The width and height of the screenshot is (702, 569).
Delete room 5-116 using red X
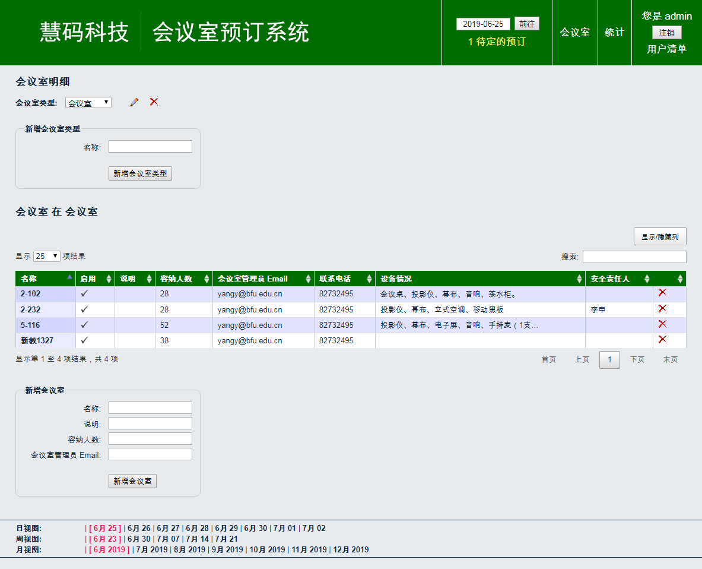662,324
